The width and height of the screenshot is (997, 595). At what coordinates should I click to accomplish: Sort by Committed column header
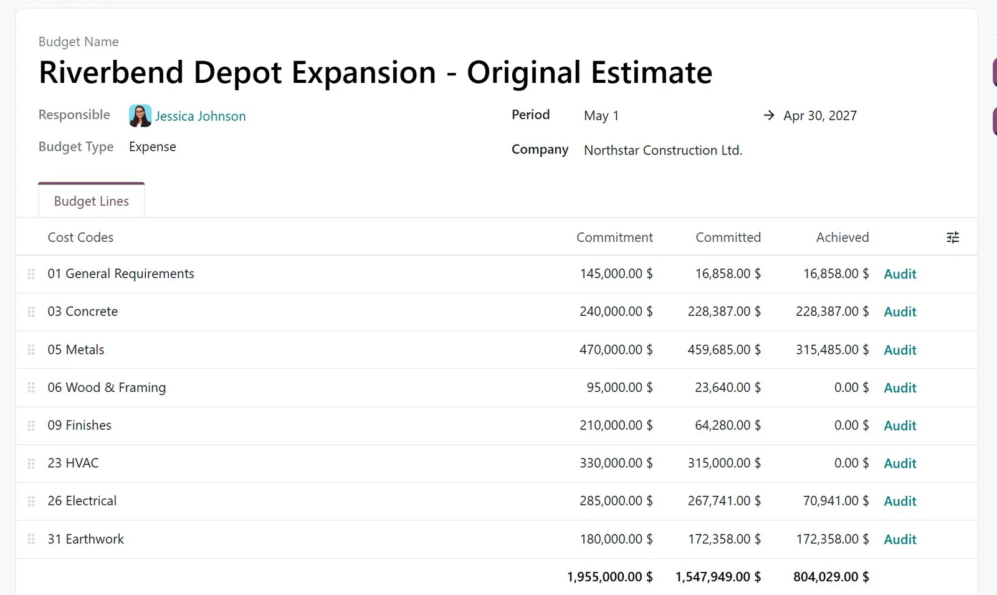pyautogui.click(x=728, y=237)
